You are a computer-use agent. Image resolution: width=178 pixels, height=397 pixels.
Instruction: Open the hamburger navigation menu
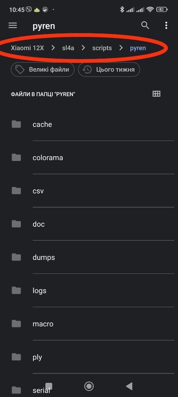13,25
